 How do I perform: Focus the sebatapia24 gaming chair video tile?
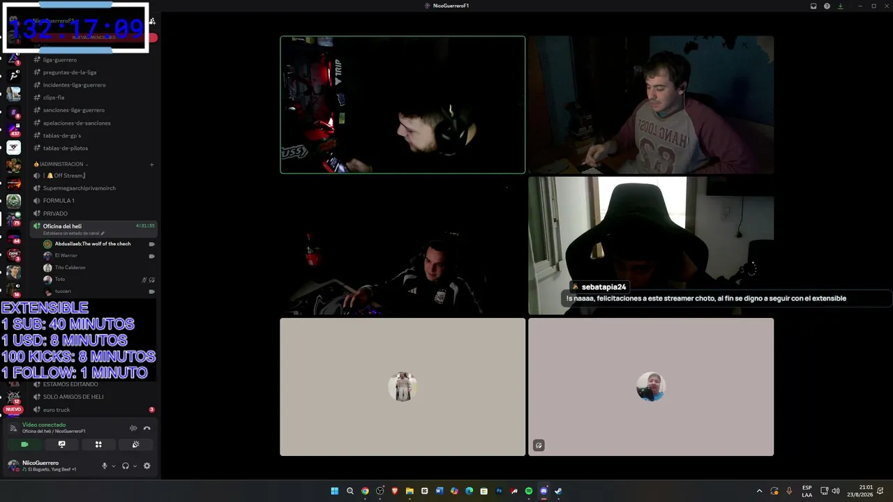click(651, 245)
